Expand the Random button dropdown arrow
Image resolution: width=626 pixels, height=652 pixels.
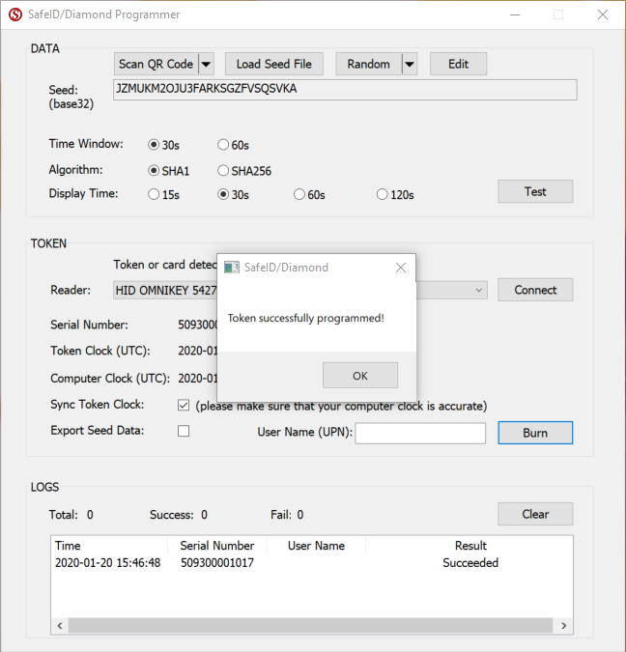[409, 64]
